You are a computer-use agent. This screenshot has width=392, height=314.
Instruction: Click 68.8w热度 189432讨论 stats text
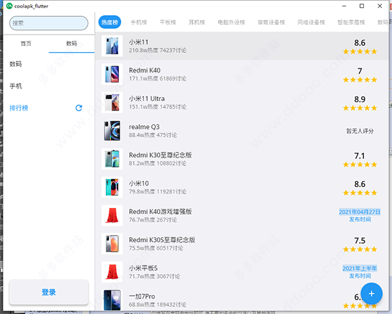click(157, 305)
